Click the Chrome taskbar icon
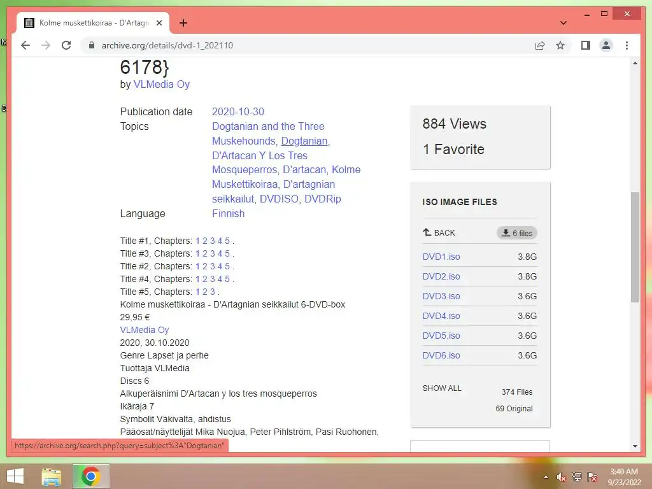Screen dimensions: 652x489 [x=90, y=476]
